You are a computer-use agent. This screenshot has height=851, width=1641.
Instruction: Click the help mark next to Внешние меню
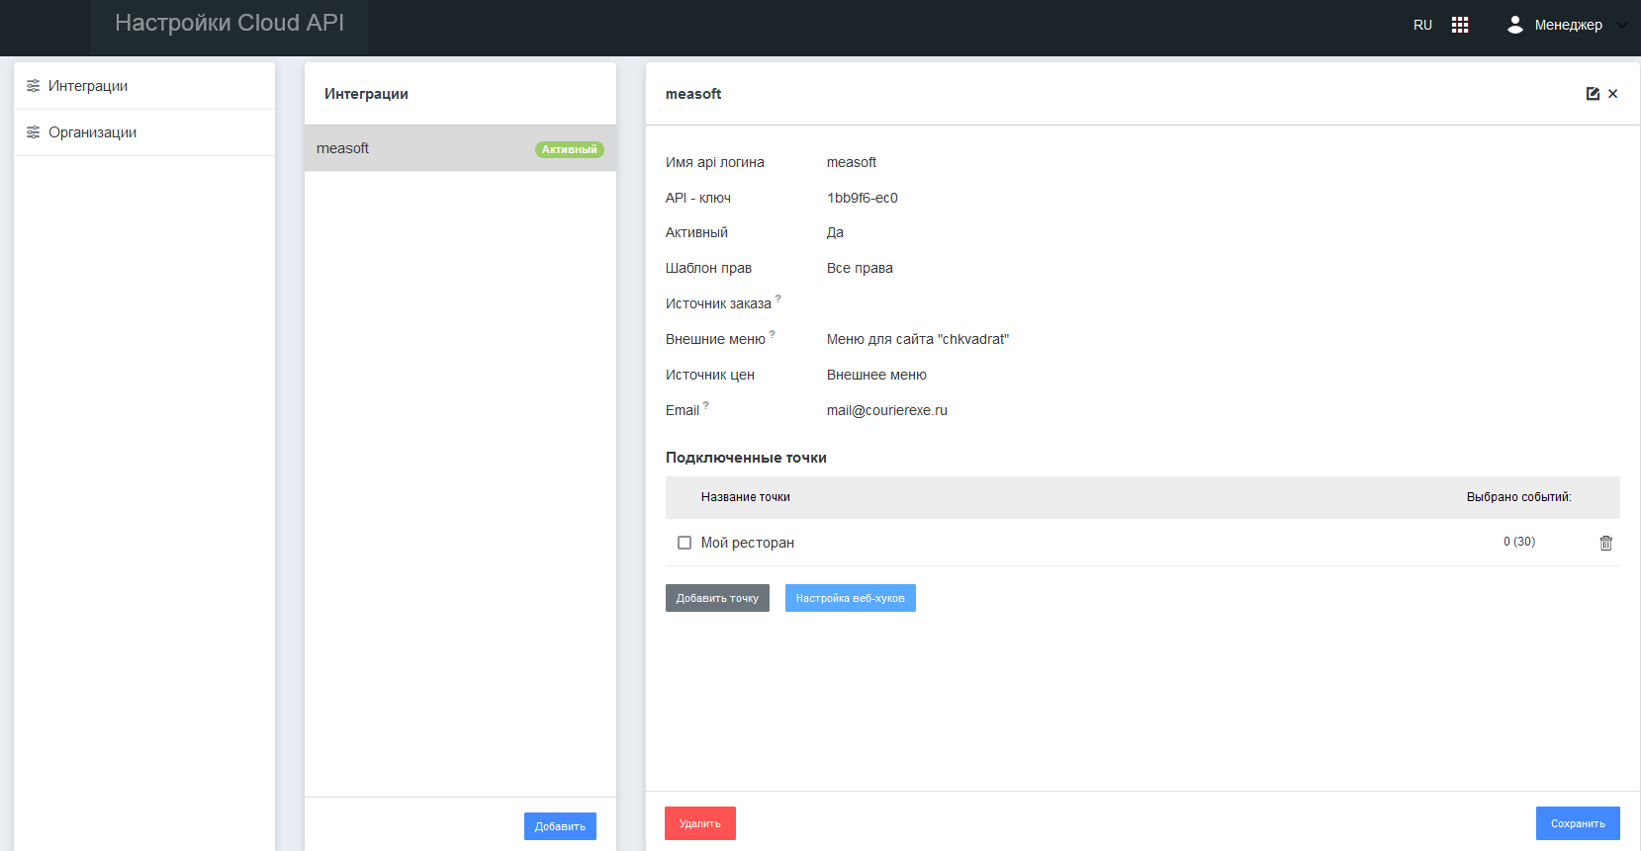(x=773, y=333)
